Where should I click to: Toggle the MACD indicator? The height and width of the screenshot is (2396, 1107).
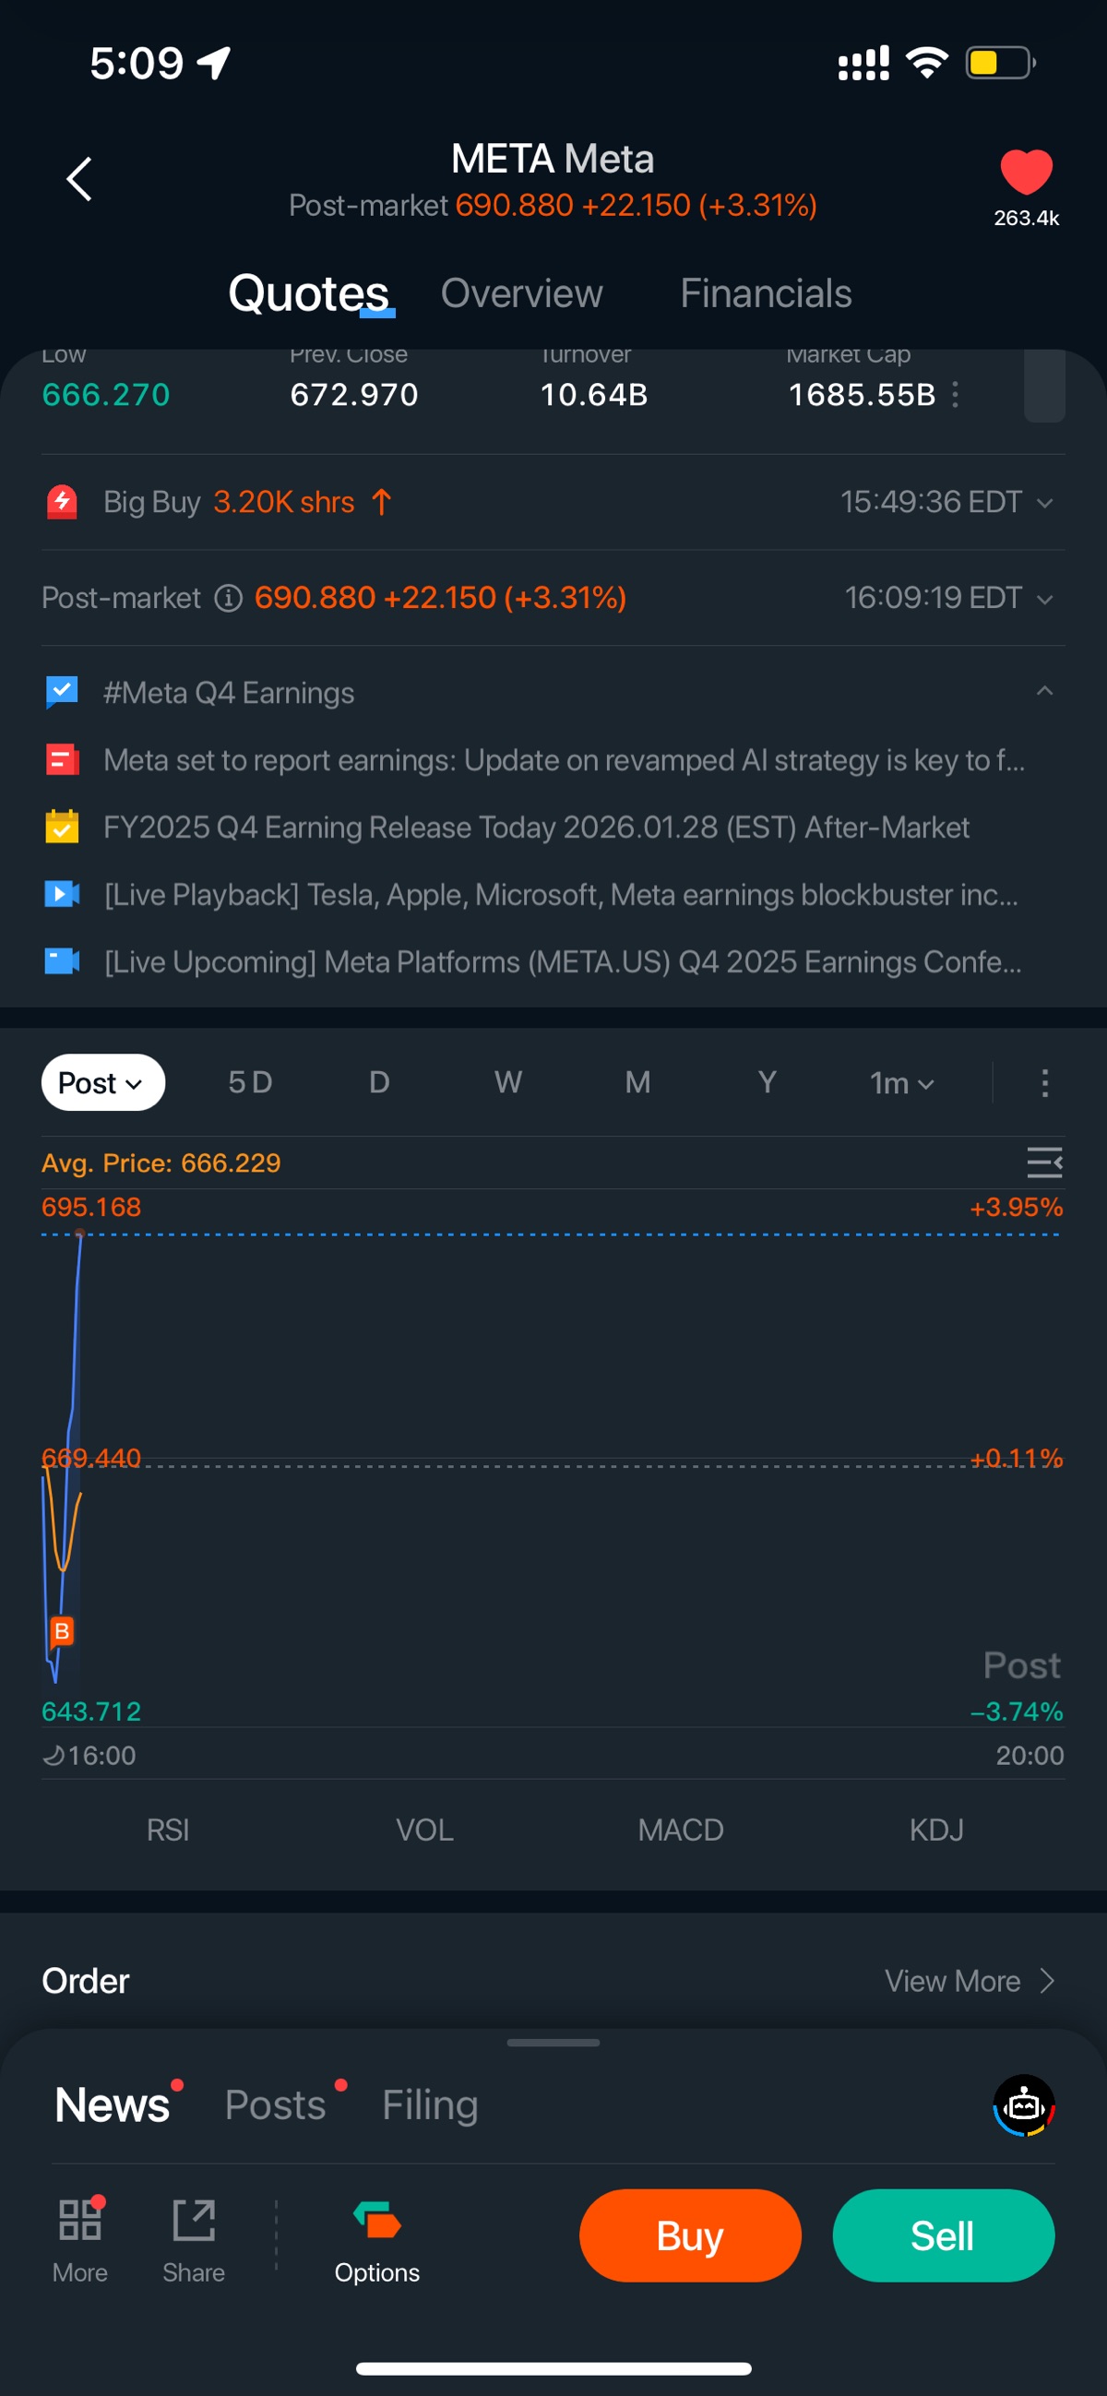[x=680, y=1830]
